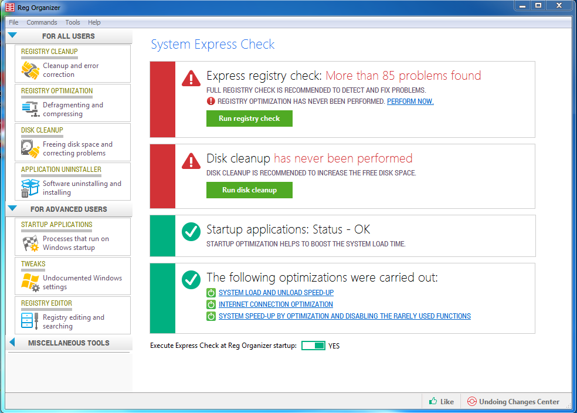Click 'Software uninstalling and installing' text
Viewport: 577px width, 413px height.
[x=82, y=188]
